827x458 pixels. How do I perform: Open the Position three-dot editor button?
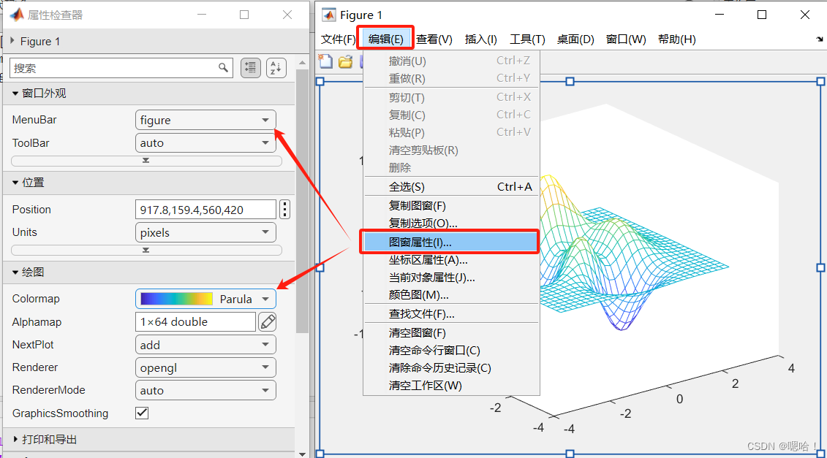(x=285, y=209)
